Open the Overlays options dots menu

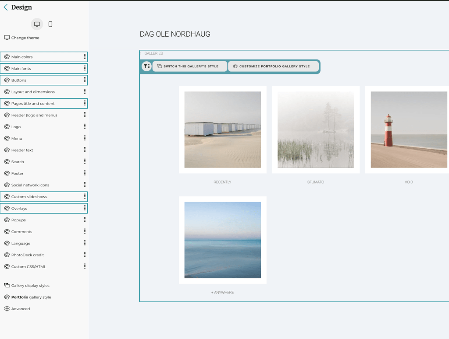click(x=85, y=208)
